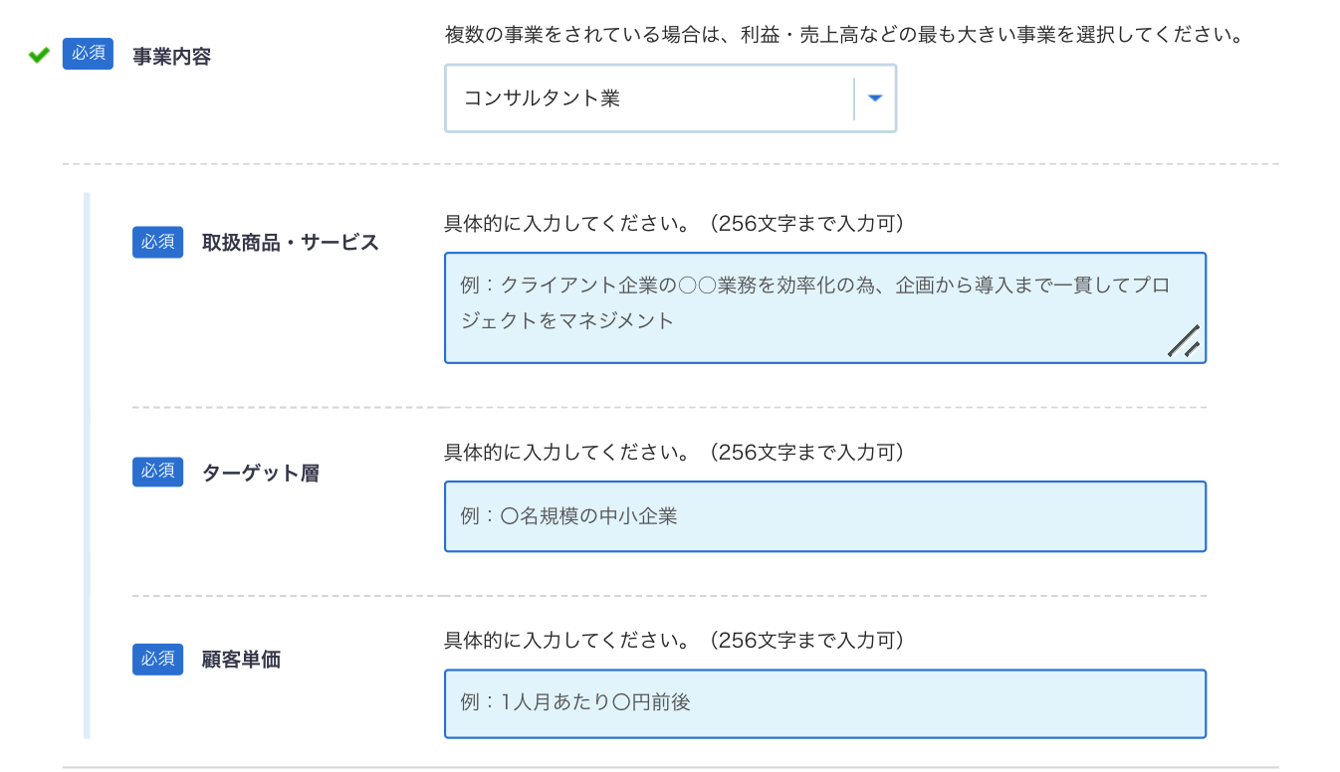Click the hint text above the ターゲット層 field

coord(674,453)
